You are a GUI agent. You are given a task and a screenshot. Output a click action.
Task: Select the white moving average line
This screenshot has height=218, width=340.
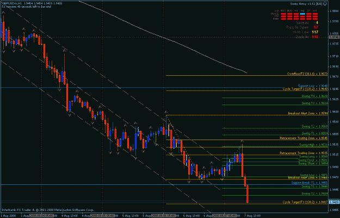coord(163,37)
